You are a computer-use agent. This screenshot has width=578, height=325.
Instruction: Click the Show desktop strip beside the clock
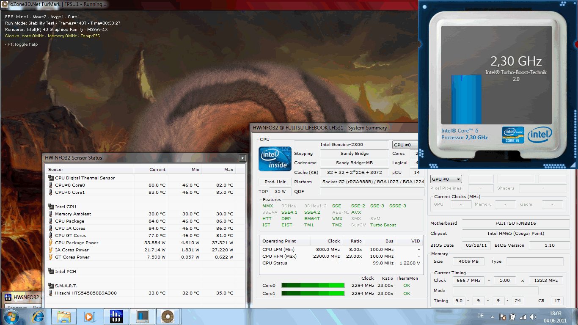575,317
